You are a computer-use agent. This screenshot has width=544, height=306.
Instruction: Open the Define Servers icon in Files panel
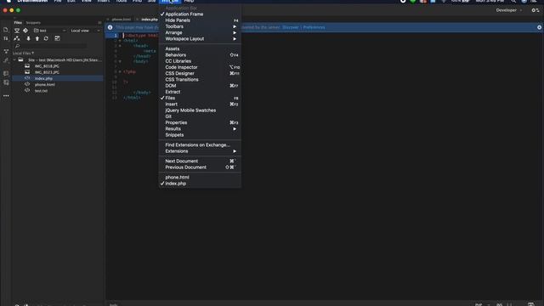pyautogui.click(x=17, y=31)
